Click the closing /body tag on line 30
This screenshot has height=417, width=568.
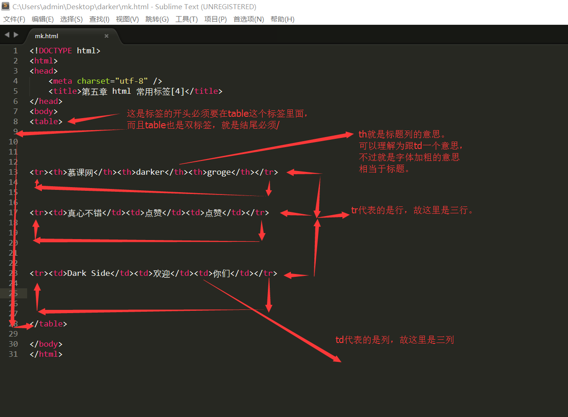coord(46,344)
